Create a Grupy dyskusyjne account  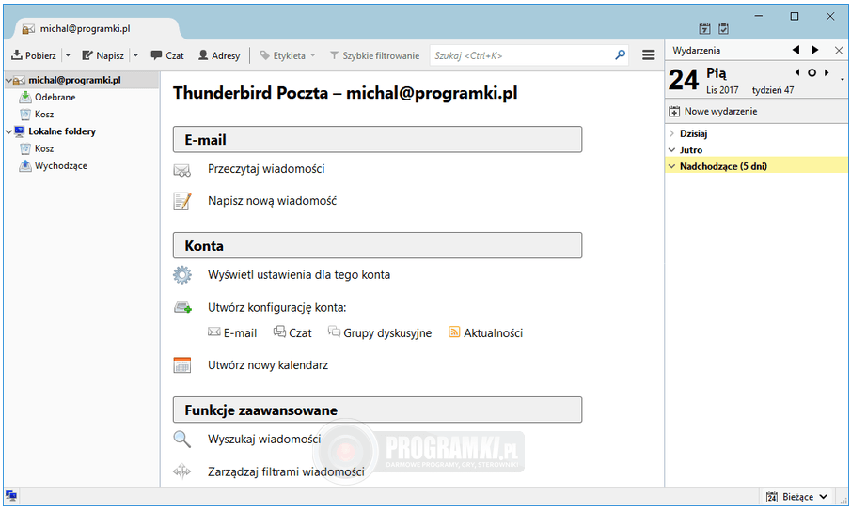tap(379, 332)
